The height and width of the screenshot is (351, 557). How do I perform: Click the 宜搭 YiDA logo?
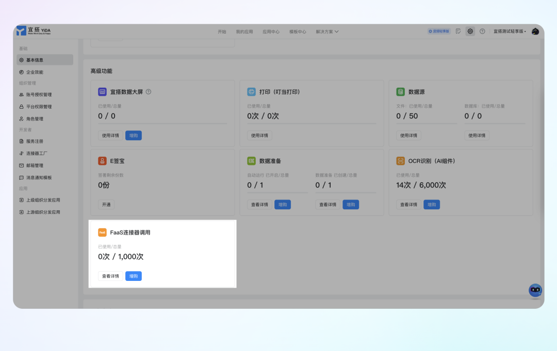[x=34, y=31]
